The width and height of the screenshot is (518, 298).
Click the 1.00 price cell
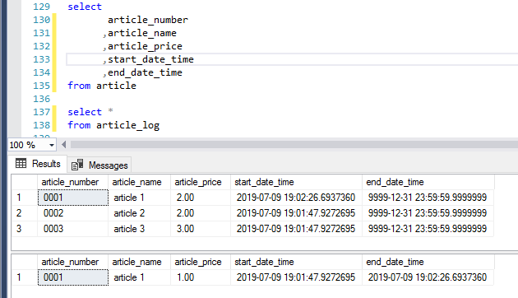(x=200, y=277)
